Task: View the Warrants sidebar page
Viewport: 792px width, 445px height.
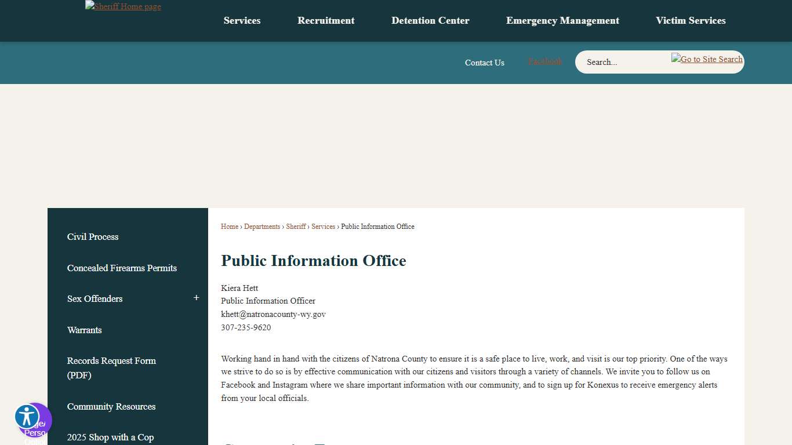Action: [x=84, y=330]
